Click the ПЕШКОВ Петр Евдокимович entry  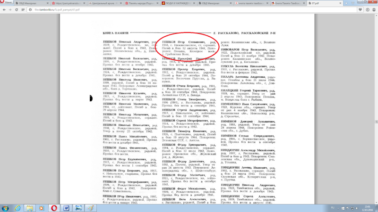pos(130,162)
